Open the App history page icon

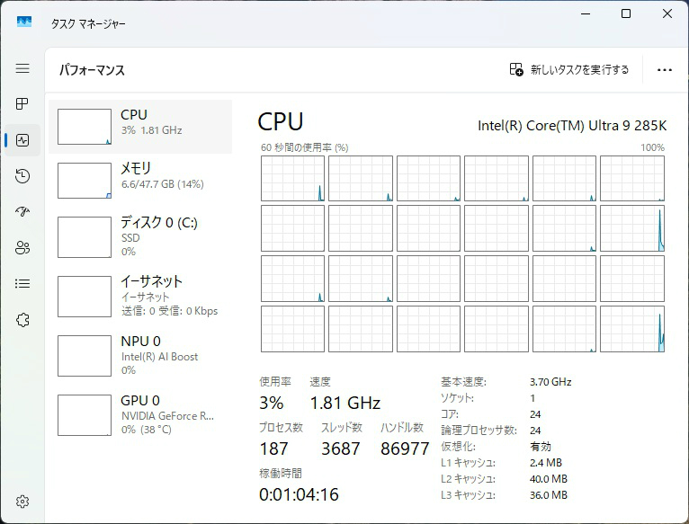[x=22, y=176]
